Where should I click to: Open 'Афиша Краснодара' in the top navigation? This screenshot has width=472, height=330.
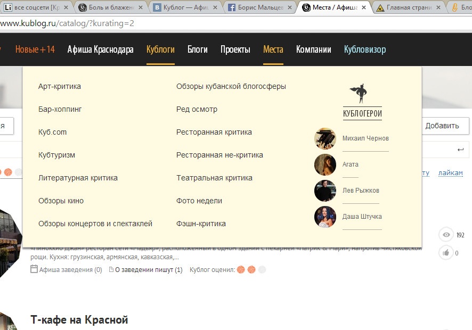coord(100,49)
